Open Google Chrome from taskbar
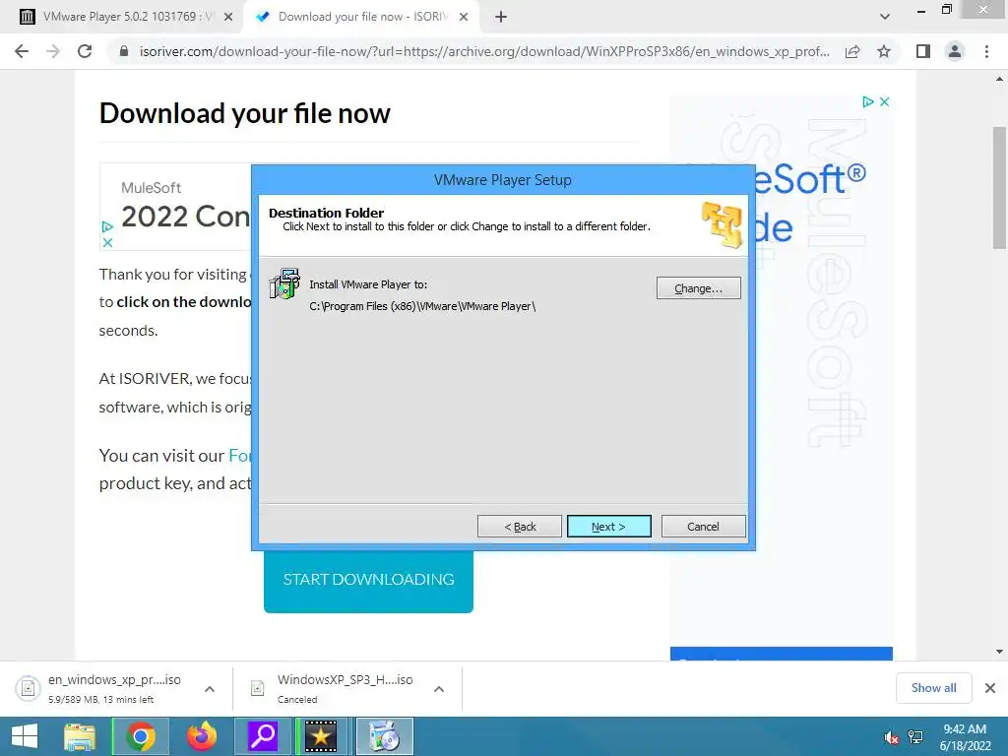 pos(141,736)
